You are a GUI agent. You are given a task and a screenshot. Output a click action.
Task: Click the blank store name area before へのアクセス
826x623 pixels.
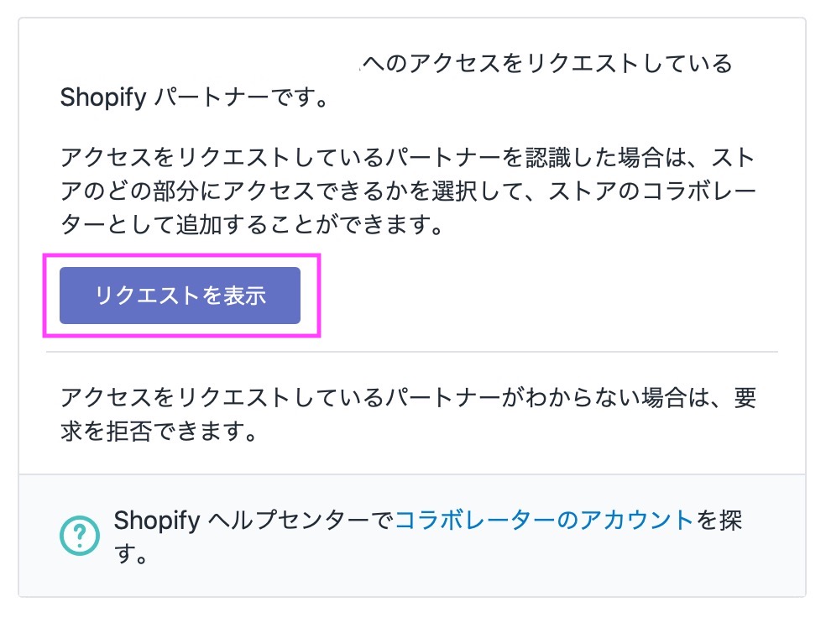[210, 64]
